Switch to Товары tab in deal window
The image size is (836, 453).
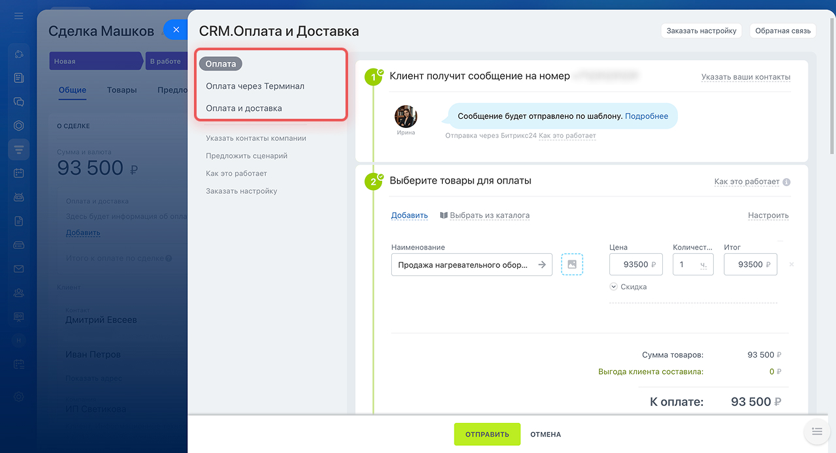[x=122, y=90]
